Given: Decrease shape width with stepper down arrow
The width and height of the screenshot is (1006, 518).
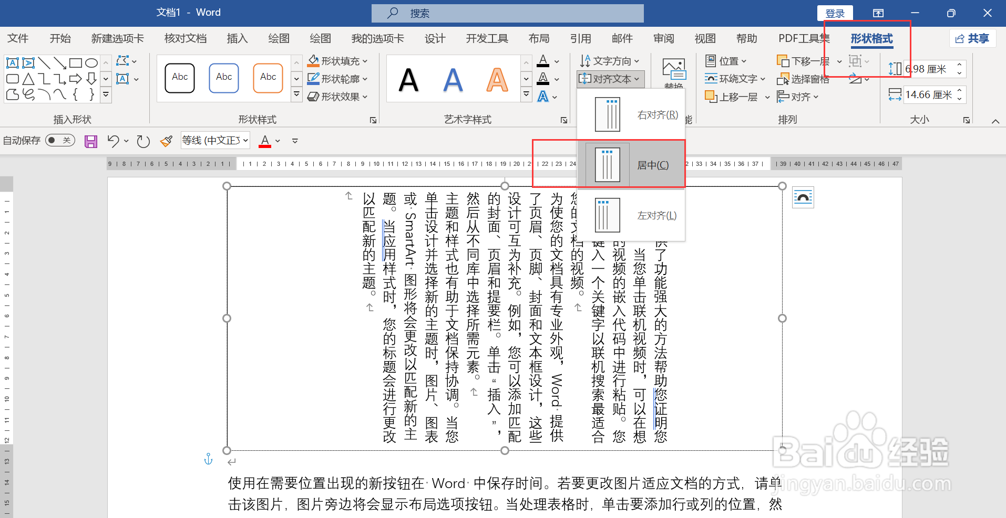Looking at the screenshot, I should (x=960, y=99).
